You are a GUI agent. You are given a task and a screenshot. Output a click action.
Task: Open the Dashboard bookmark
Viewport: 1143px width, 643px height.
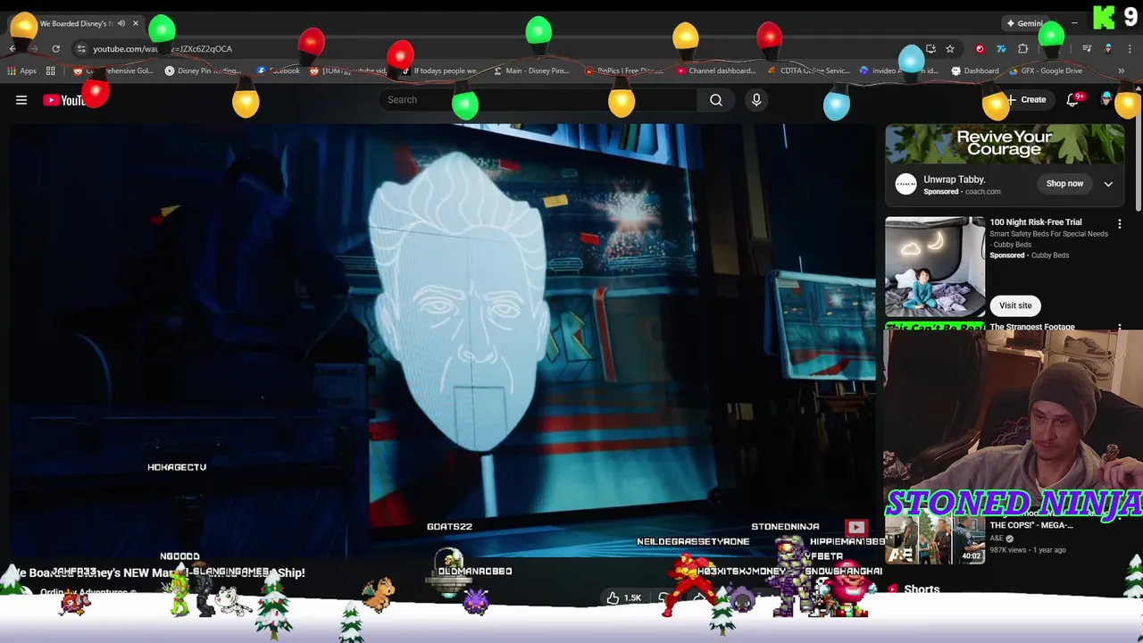pos(974,71)
